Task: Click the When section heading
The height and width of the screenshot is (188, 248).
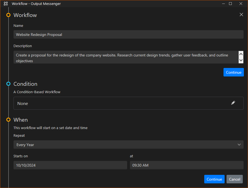Action: coord(21,120)
